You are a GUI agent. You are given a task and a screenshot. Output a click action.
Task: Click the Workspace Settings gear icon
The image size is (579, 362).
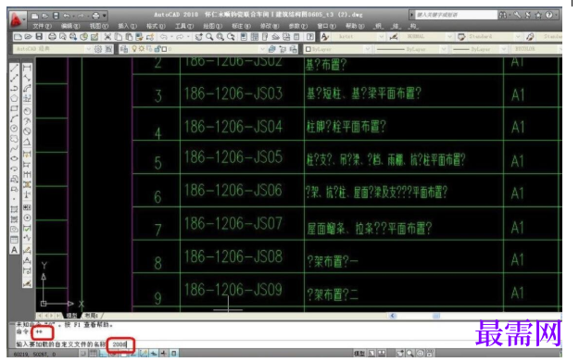[x=98, y=49]
